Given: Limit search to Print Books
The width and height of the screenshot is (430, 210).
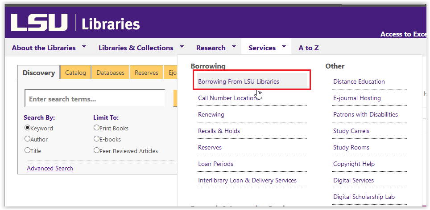Looking at the screenshot, I should 96,128.
